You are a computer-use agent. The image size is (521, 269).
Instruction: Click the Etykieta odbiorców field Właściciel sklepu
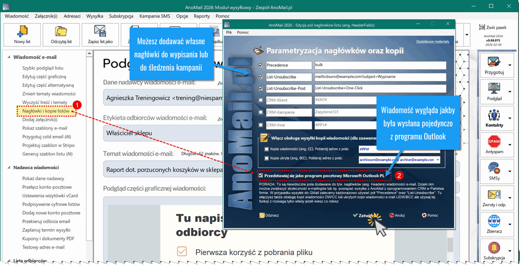pyautogui.click(x=163, y=133)
